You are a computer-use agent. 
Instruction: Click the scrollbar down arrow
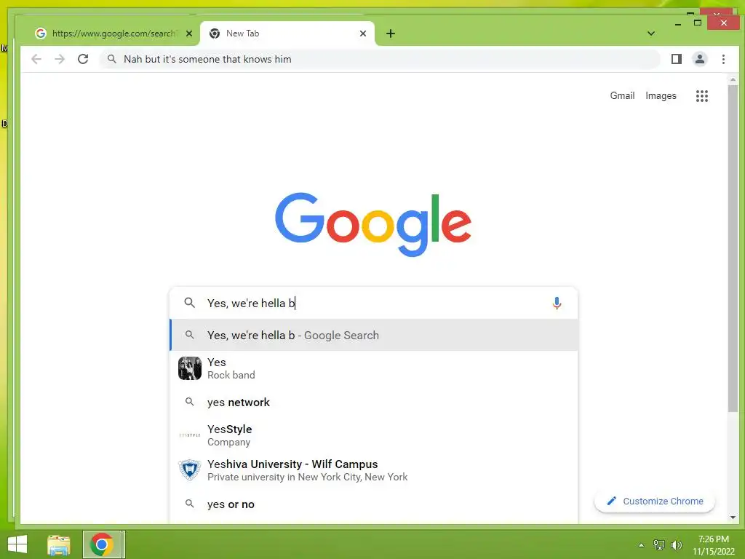(733, 518)
